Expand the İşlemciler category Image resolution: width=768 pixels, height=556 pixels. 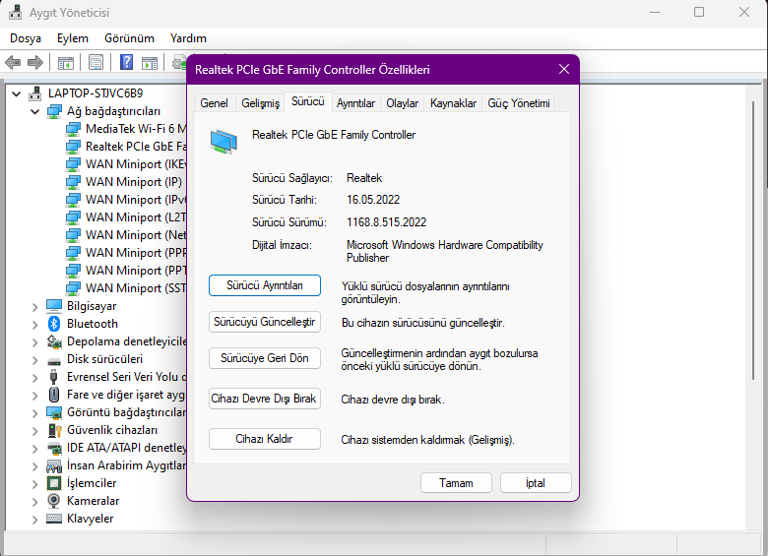34,484
